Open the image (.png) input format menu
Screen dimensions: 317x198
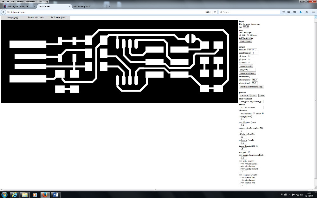13,17
